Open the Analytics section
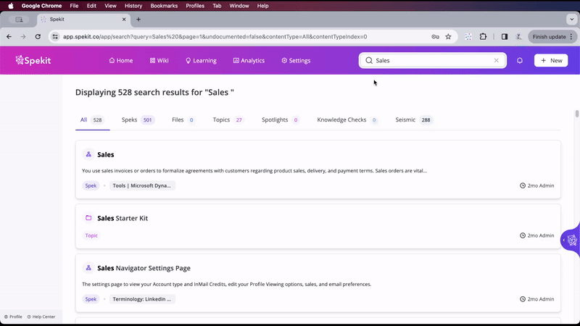The width and height of the screenshot is (580, 326). coord(249,61)
